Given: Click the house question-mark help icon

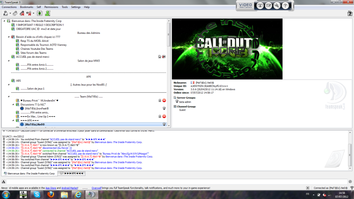Looking at the screenshot, I should (350, 13).
